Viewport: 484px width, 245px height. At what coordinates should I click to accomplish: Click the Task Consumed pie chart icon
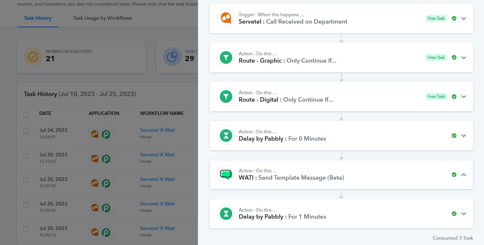pyautogui.click(x=172, y=56)
